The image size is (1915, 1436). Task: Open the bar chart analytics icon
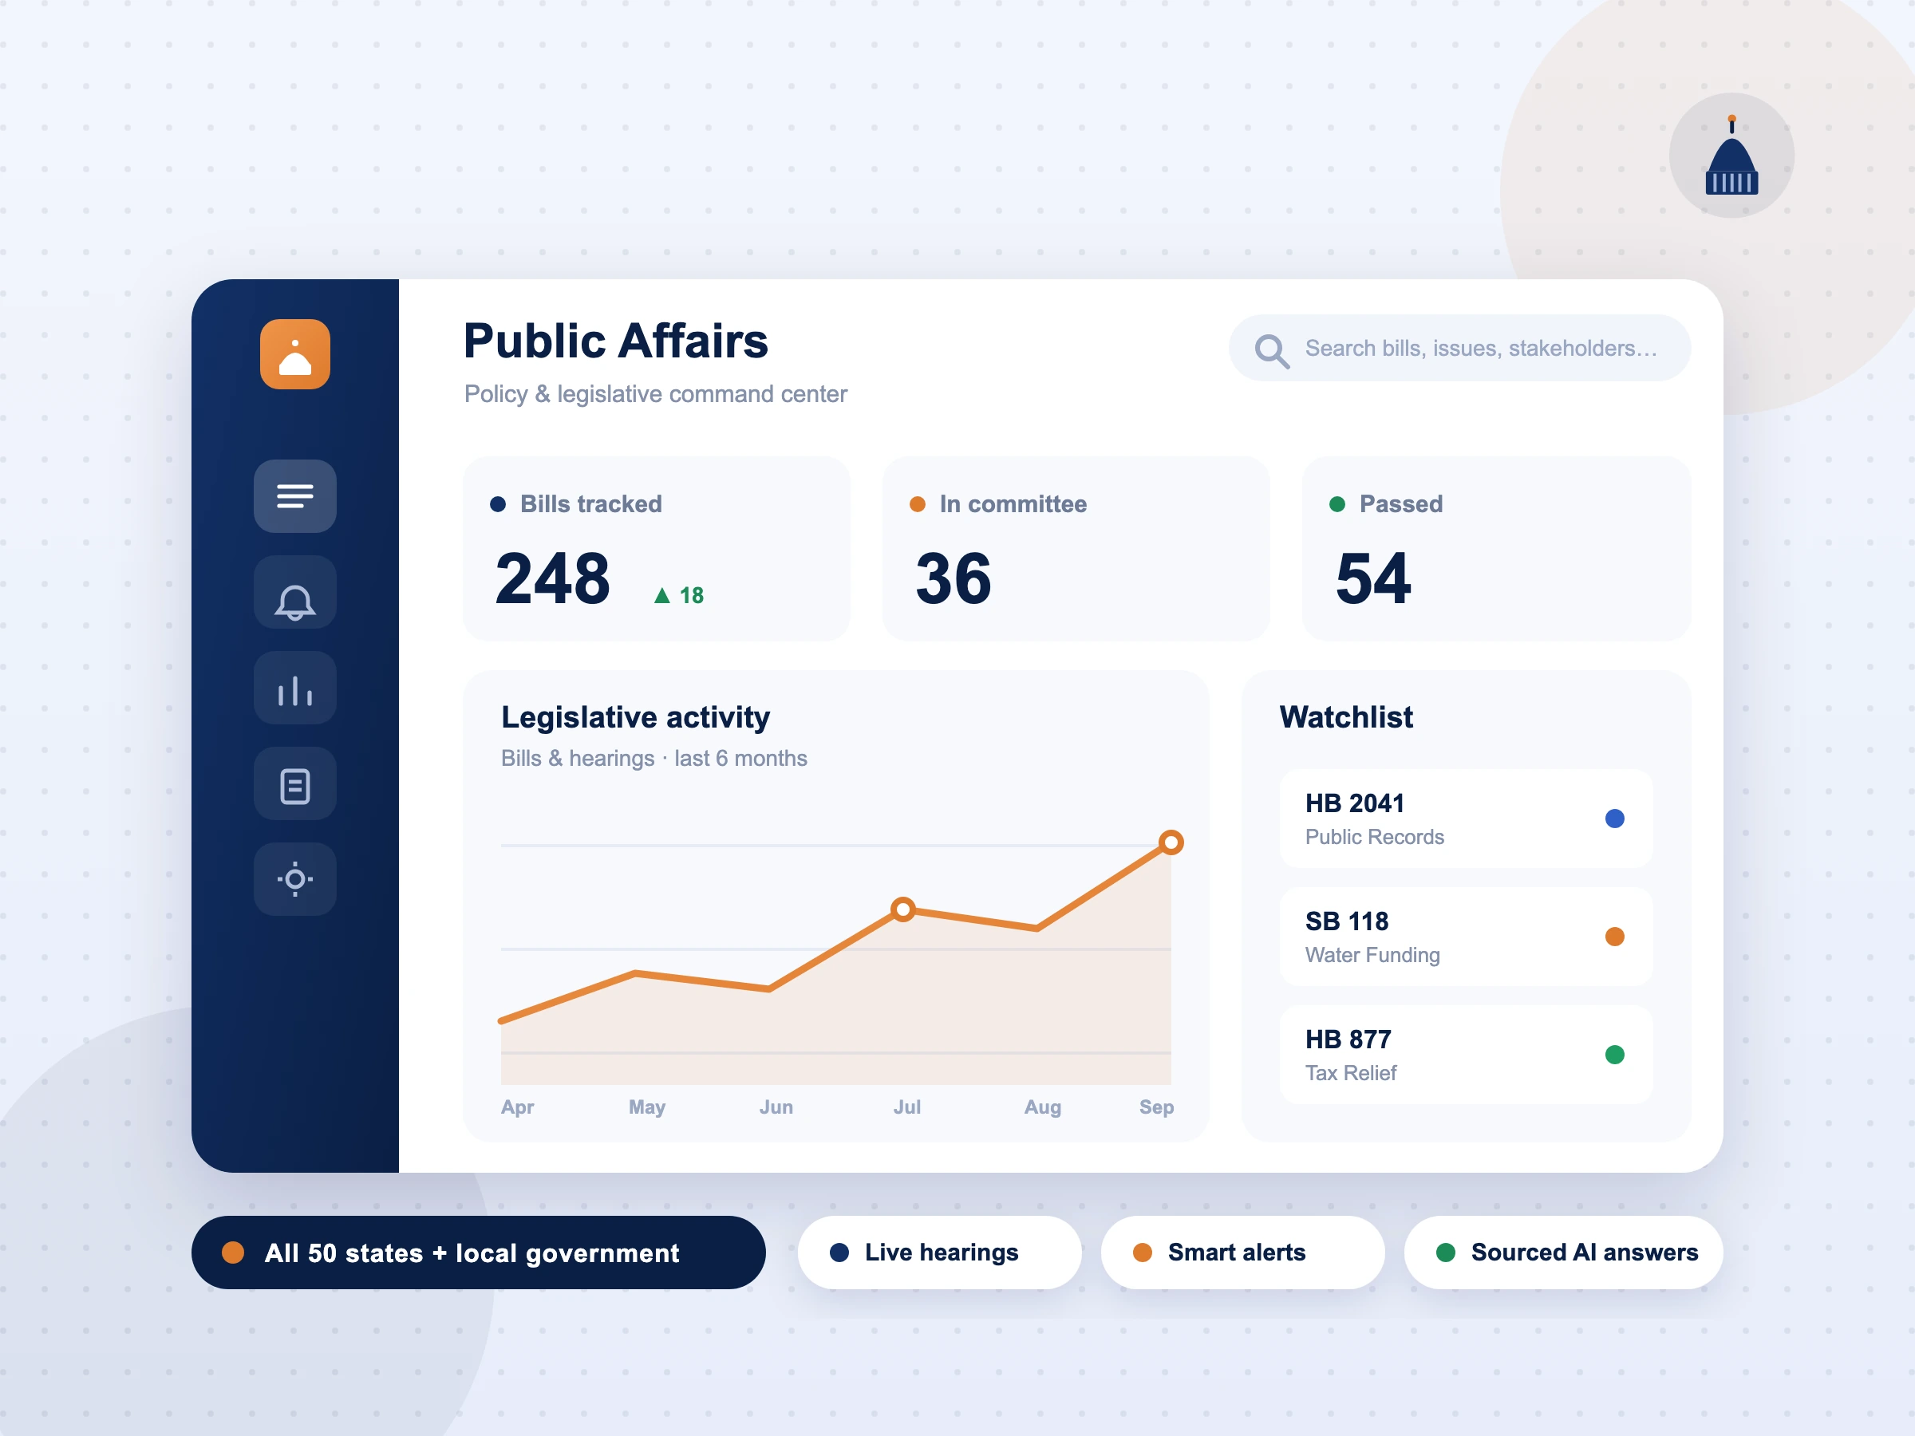295,688
